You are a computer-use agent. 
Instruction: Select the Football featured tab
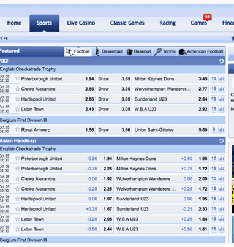(78, 51)
